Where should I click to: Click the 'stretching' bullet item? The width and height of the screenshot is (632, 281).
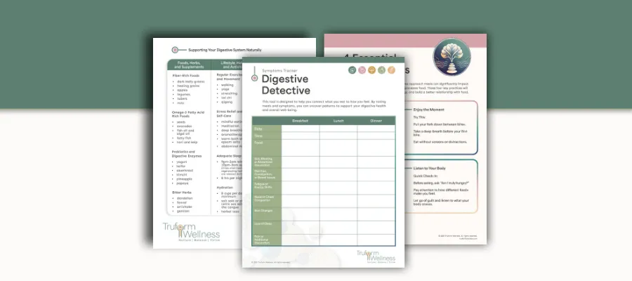(x=229, y=93)
